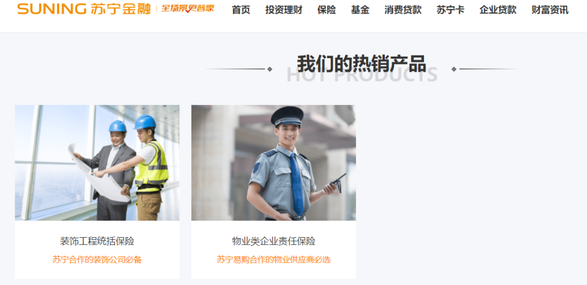
Task: Click the SUNING 苏宁金融 logo
Action: pos(84,9)
